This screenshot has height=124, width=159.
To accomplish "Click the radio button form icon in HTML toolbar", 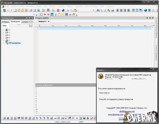I will (x=77, y=118).
